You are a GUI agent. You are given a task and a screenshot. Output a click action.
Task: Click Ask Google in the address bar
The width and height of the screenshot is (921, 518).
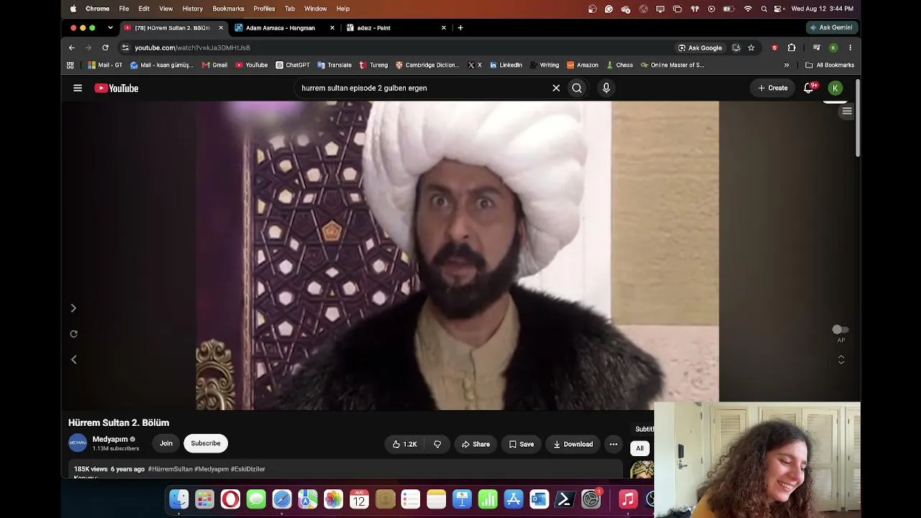click(x=700, y=47)
